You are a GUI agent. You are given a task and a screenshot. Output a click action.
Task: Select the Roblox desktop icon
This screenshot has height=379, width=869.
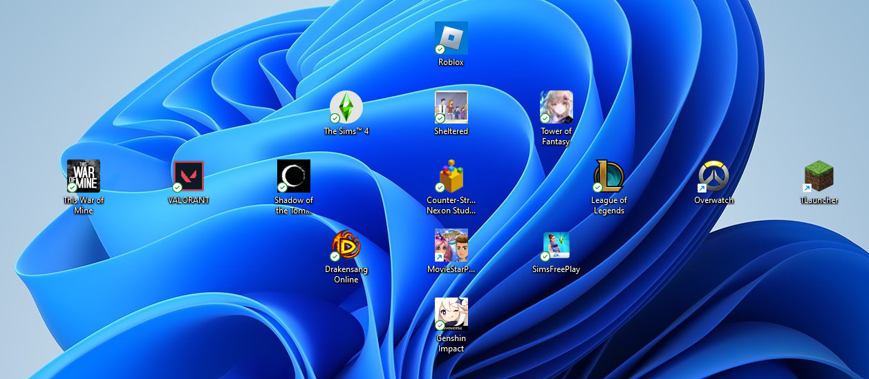pos(451,38)
